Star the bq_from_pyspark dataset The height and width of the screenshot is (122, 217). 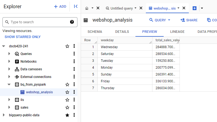(67, 85)
